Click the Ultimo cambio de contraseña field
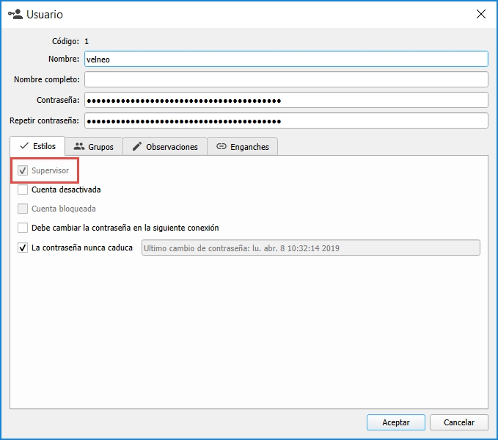Screen dimensions: 498x440 pyautogui.click(x=310, y=248)
